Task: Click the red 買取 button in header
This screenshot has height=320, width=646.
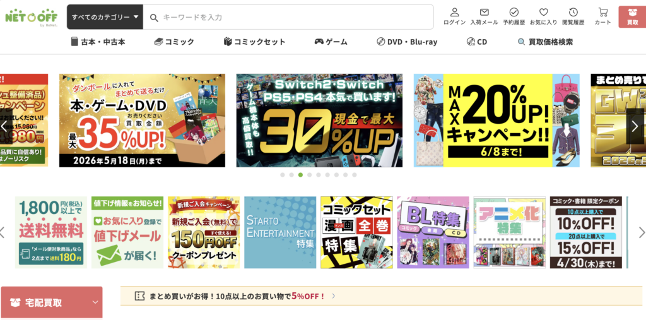Action: coord(632,17)
